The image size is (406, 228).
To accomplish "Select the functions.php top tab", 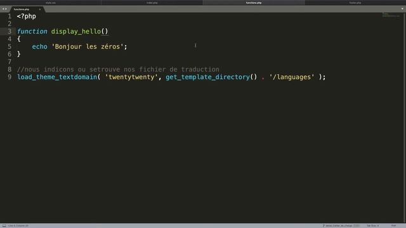I will 254,3.
